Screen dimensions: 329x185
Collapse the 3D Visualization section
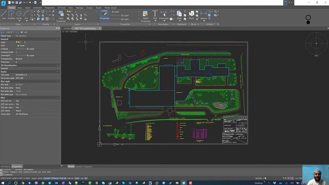(57, 65)
